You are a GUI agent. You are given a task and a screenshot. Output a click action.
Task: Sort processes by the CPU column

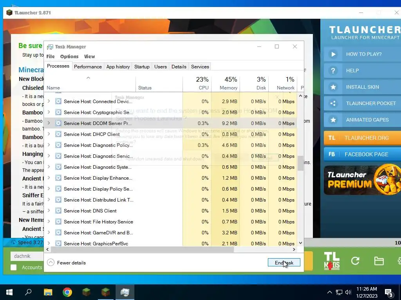pos(197,84)
